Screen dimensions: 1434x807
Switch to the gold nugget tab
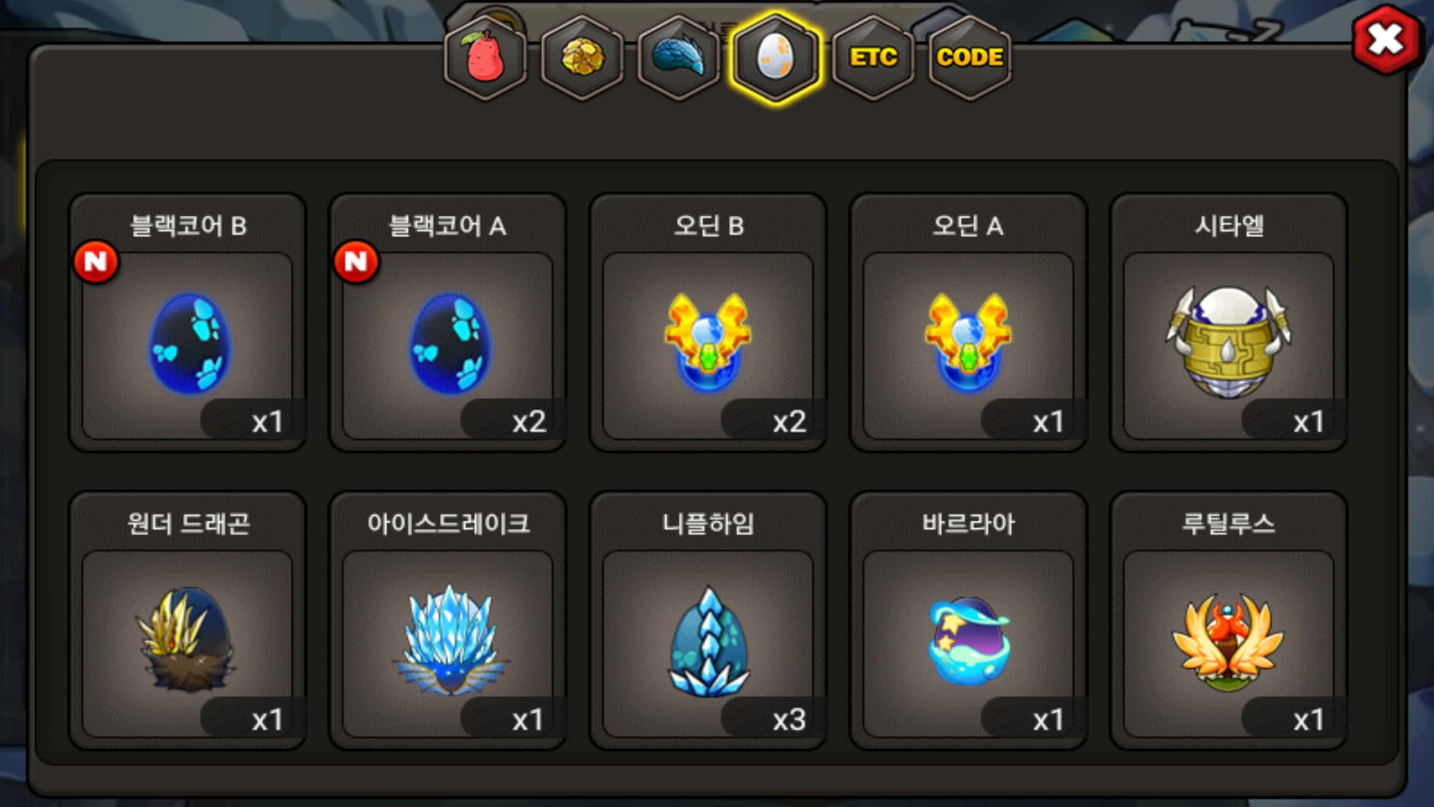point(582,58)
